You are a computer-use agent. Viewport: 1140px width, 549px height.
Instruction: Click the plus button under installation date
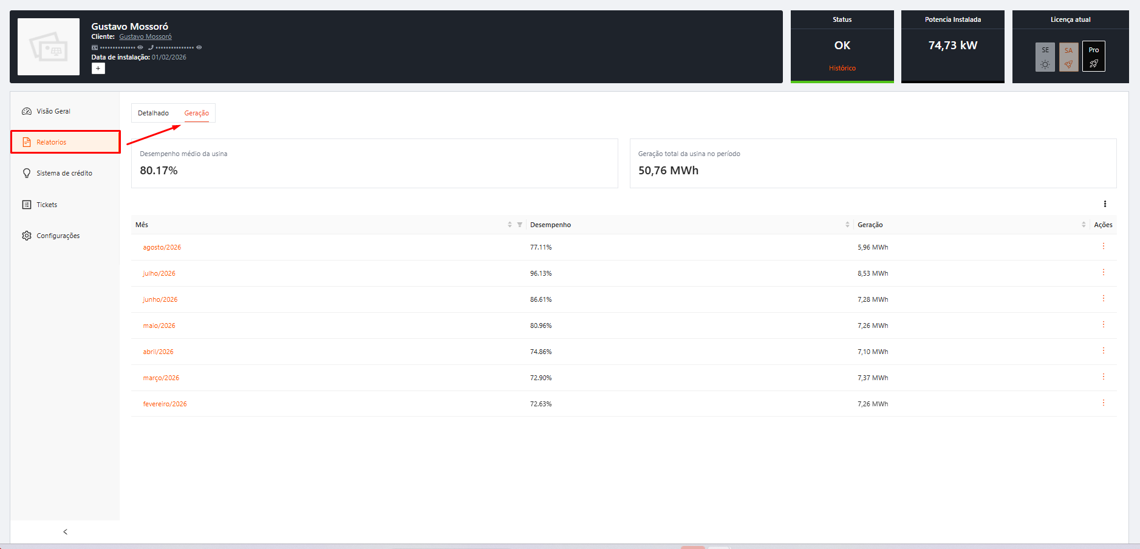point(98,69)
